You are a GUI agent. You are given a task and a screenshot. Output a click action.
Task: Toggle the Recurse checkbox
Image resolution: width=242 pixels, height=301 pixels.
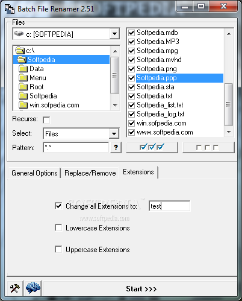tap(46, 120)
